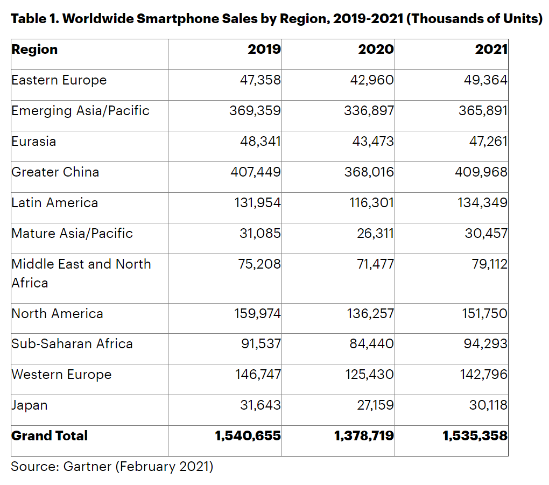Select Mature Asia/Pacific 2020 value 26,311

373,234
